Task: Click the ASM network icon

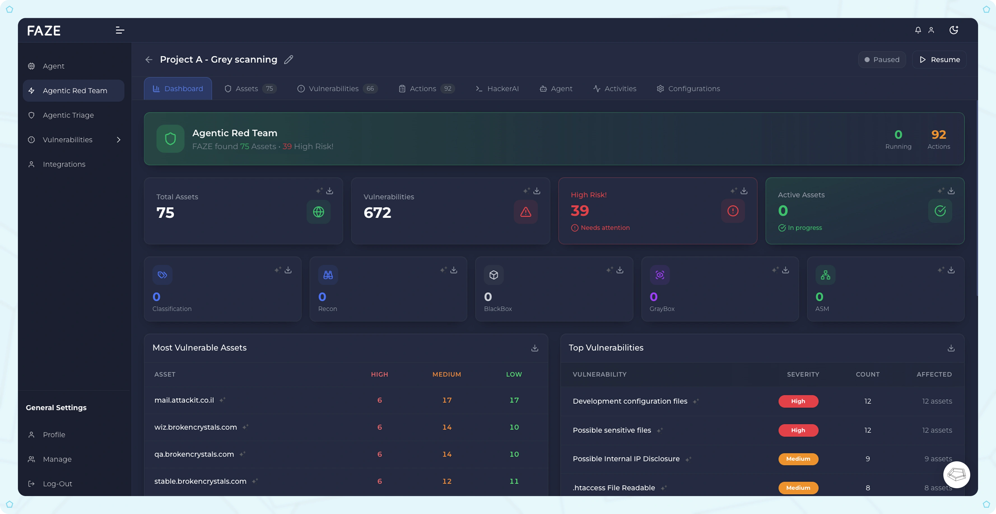Action: 825,275
